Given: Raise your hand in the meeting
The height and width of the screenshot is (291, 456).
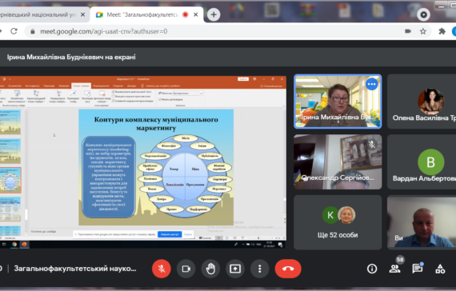Looking at the screenshot, I should (x=210, y=269).
